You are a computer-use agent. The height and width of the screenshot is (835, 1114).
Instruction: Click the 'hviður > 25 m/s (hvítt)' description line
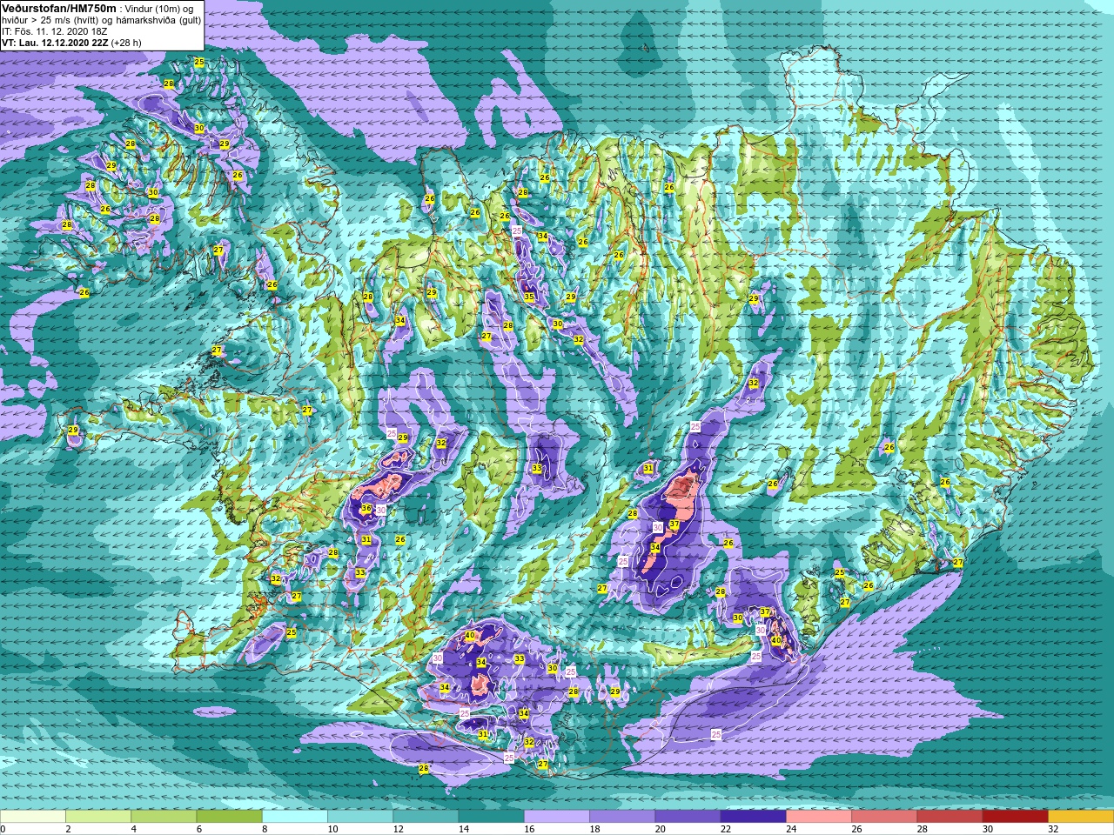[101, 19]
